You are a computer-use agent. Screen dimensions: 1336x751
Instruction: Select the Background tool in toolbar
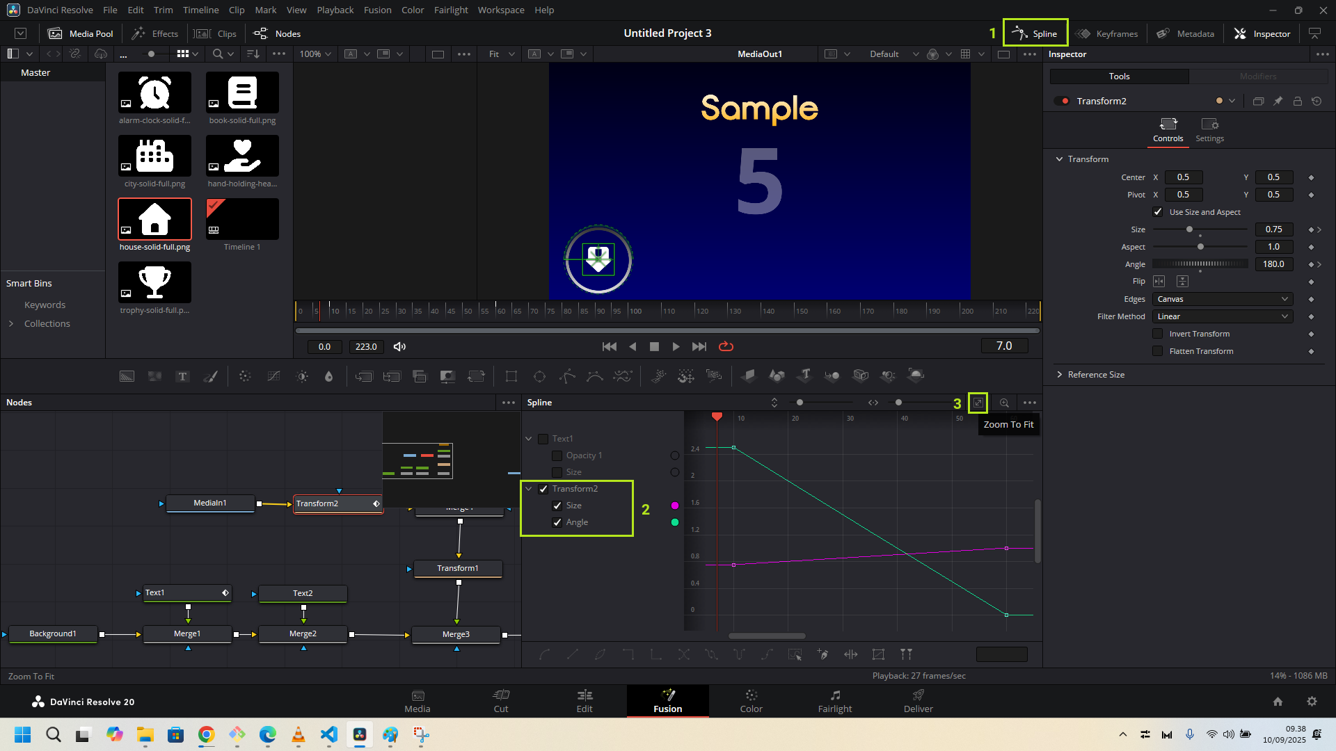[x=127, y=376]
